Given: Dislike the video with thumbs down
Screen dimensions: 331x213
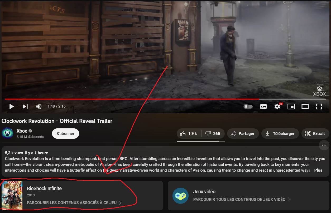Looking at the screenshot, I should click(x=213, y=134).
